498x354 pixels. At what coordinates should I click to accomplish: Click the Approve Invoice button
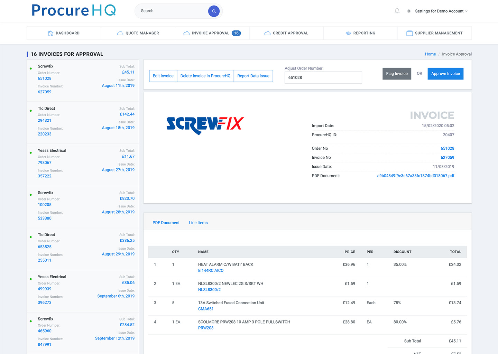tap(445, 74)
